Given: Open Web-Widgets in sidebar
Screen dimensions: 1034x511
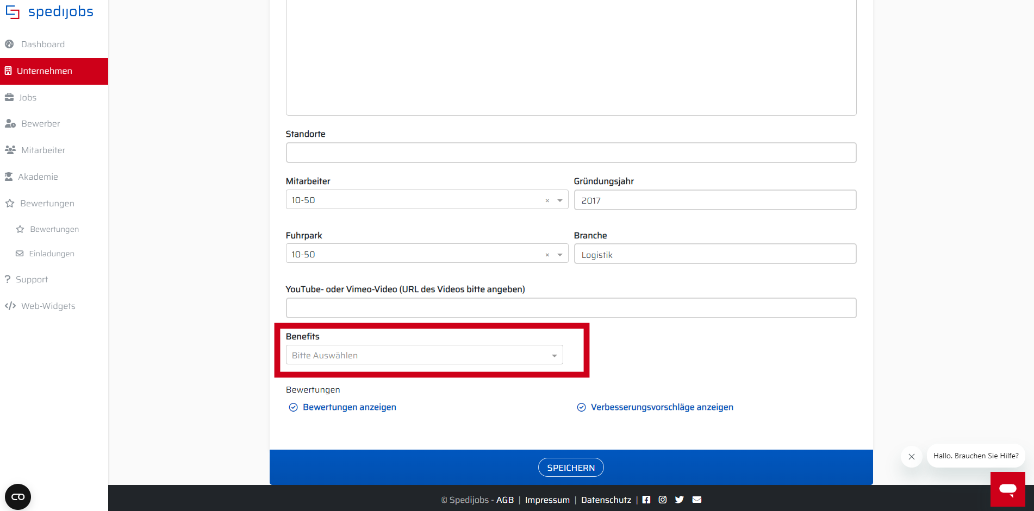Looking at the screenshot, I should coord(48,306).
